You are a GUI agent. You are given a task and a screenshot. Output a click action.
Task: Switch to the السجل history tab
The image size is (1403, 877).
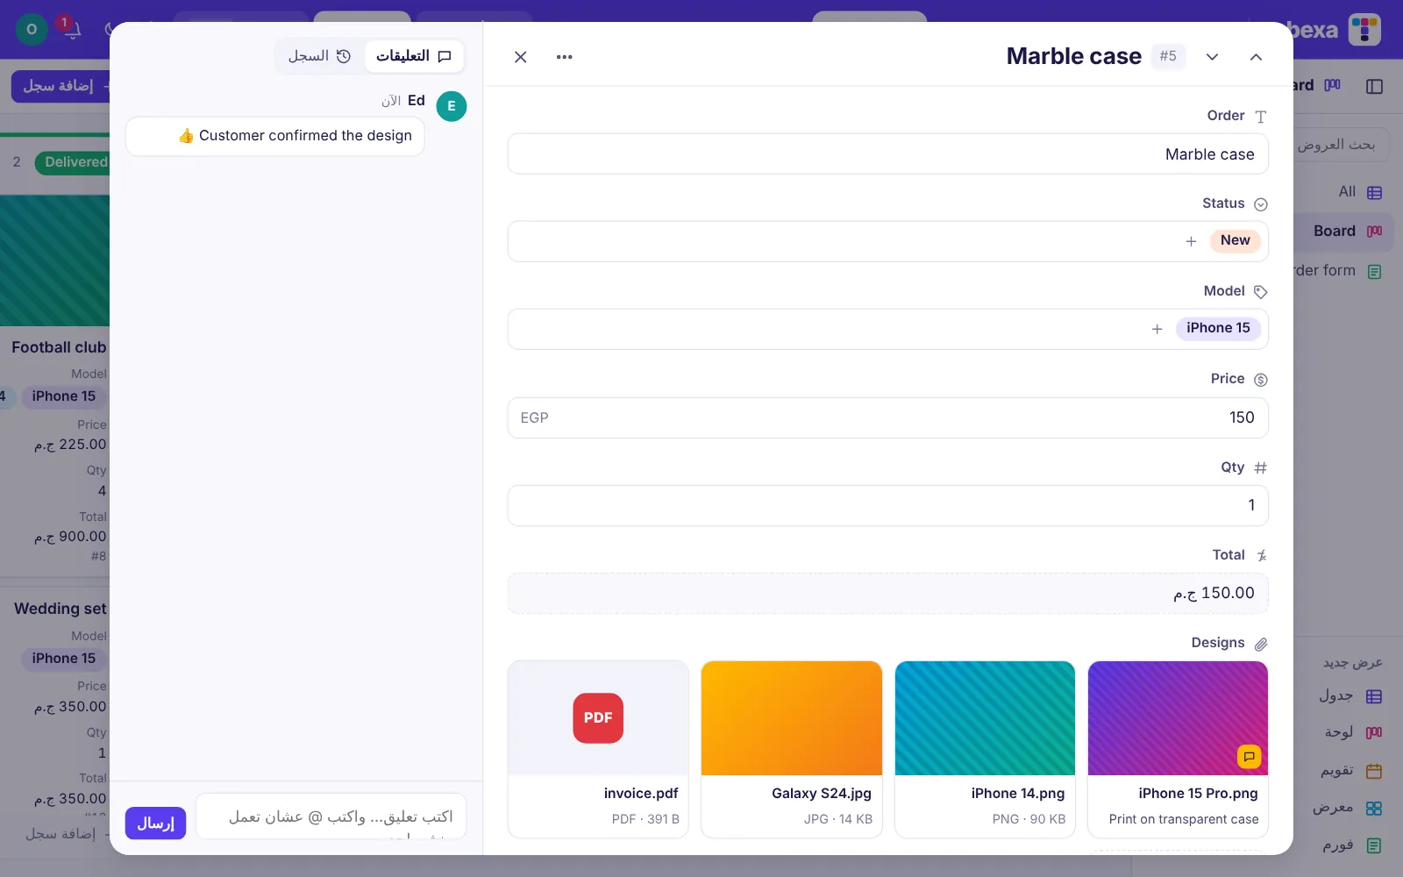click(x=319, y=56)
